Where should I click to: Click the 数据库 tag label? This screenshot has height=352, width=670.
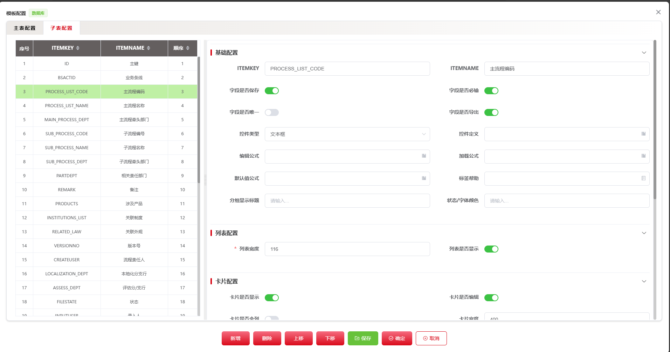click(38, 13)
